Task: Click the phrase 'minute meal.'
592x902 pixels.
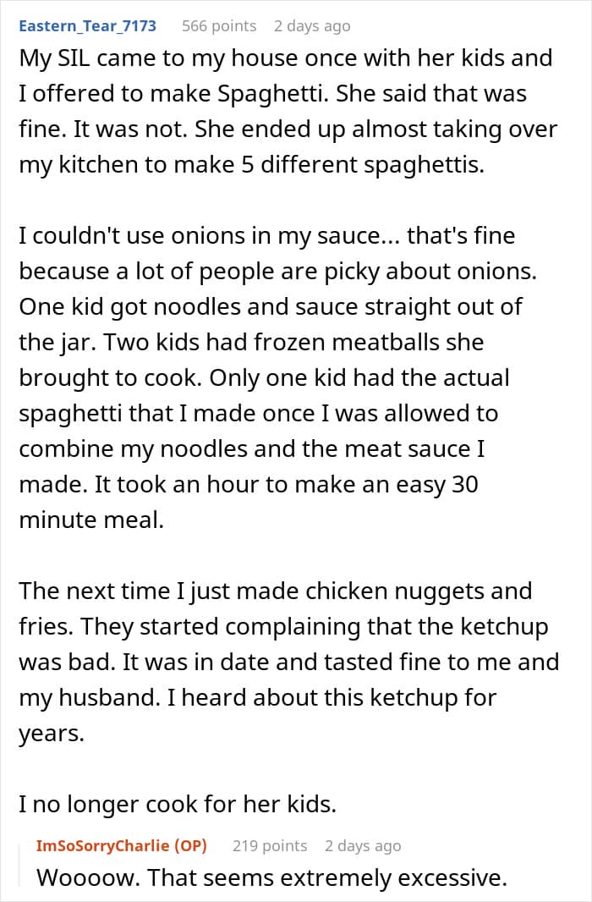Action: pyautogui.click(x=91, y=520)
